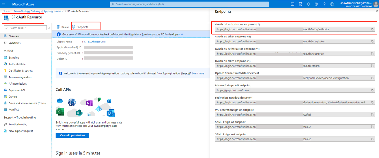Open the Authentication menu item

(x=17, y=64)
